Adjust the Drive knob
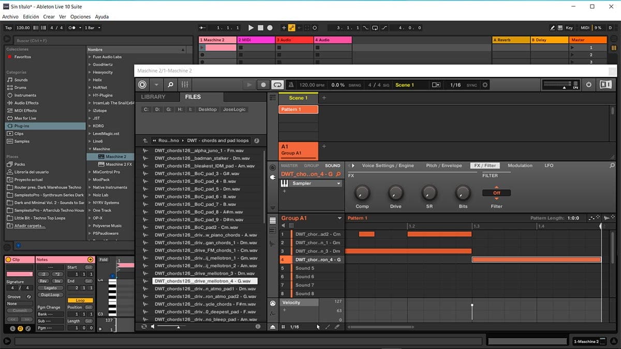This screenshot has width=621, height=349. pos(395,193)
